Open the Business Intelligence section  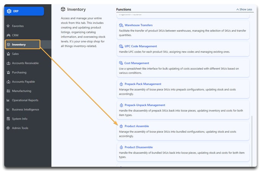[25, 109]
